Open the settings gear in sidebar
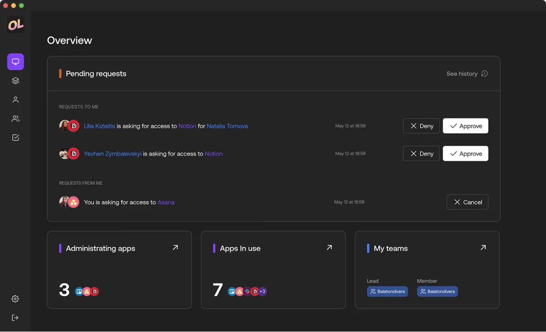The image size is (546, 332). pos(15,299)
